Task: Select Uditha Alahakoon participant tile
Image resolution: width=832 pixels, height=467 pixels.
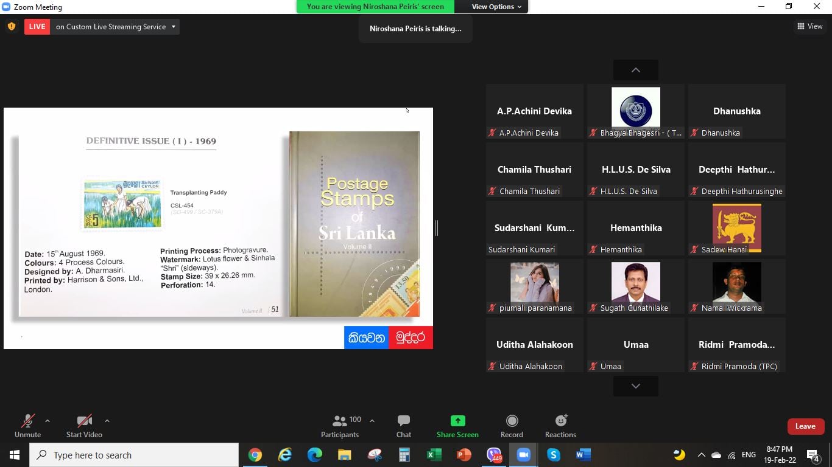Action: pos(534,345)
